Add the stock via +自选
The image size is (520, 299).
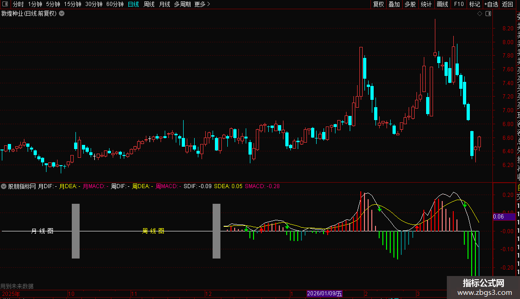tap(491, 4)
